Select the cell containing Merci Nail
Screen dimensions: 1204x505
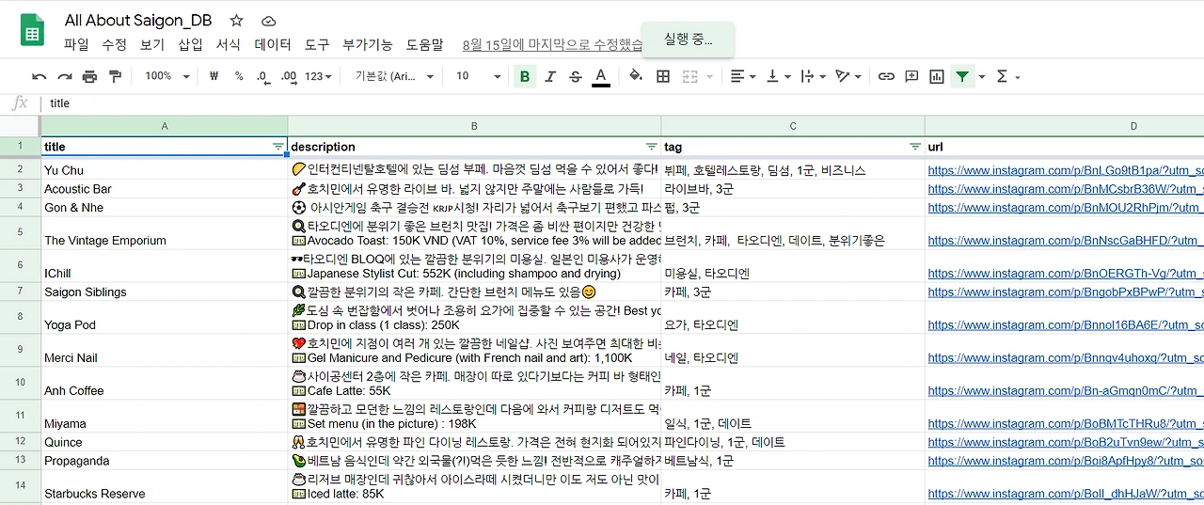coord(165,351)
